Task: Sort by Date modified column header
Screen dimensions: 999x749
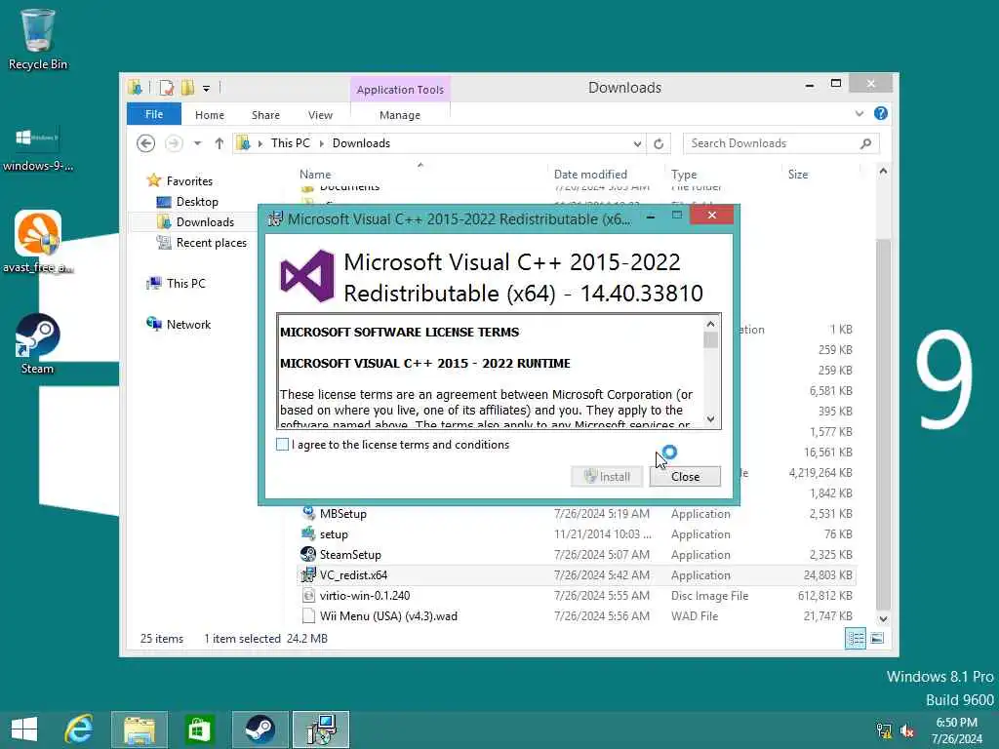Action: (x=590, y=175)
